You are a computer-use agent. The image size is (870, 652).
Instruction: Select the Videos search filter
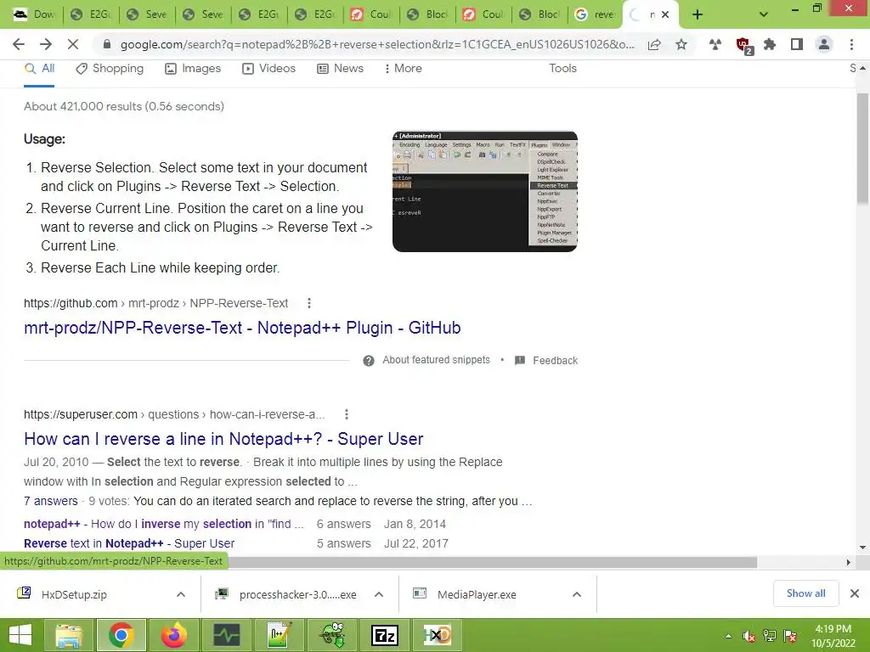[x=268, y=68]
